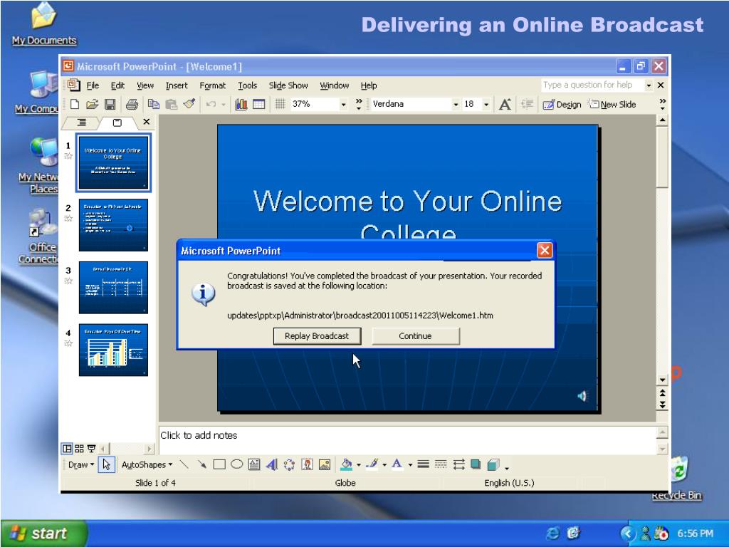Click Continue in the PowerPoint dialog
This screenshot has height=547, width=729.
coord(416,336)
